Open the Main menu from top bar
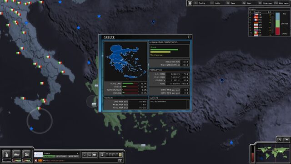291x164 pixels. tap(284, 3)
